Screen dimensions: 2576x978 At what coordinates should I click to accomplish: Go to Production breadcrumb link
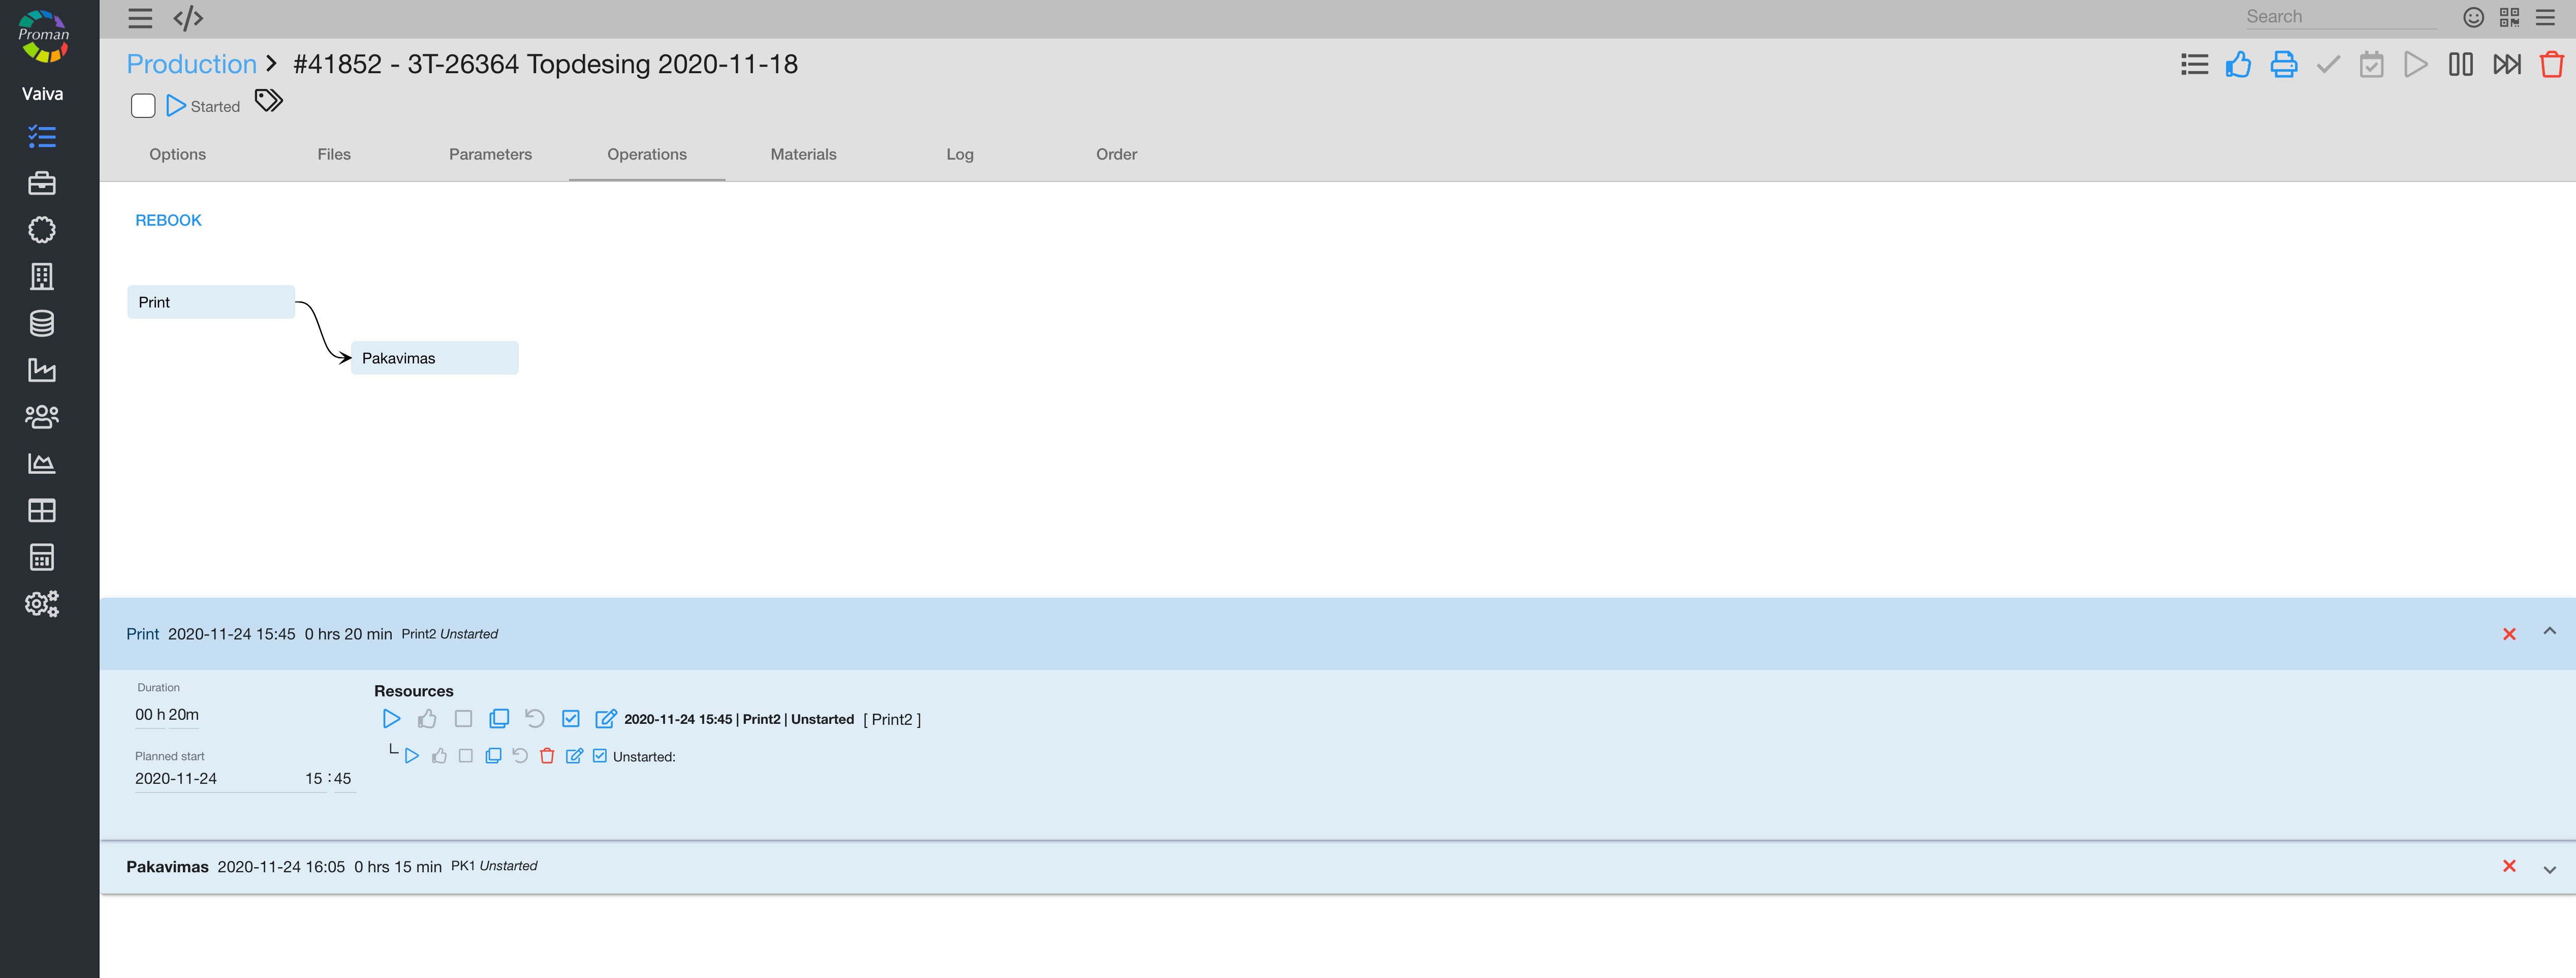tap(191, 64)
